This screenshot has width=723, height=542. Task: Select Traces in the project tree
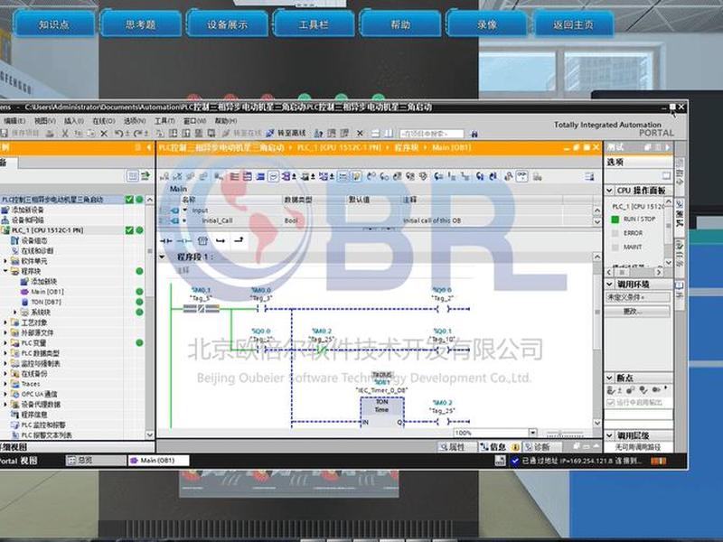(x=31, y=384)
